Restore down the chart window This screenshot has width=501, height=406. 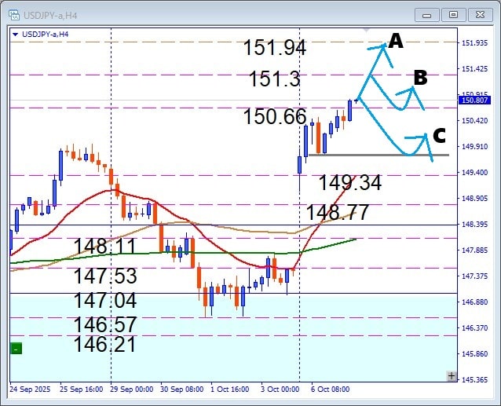[x=453, y=14]
